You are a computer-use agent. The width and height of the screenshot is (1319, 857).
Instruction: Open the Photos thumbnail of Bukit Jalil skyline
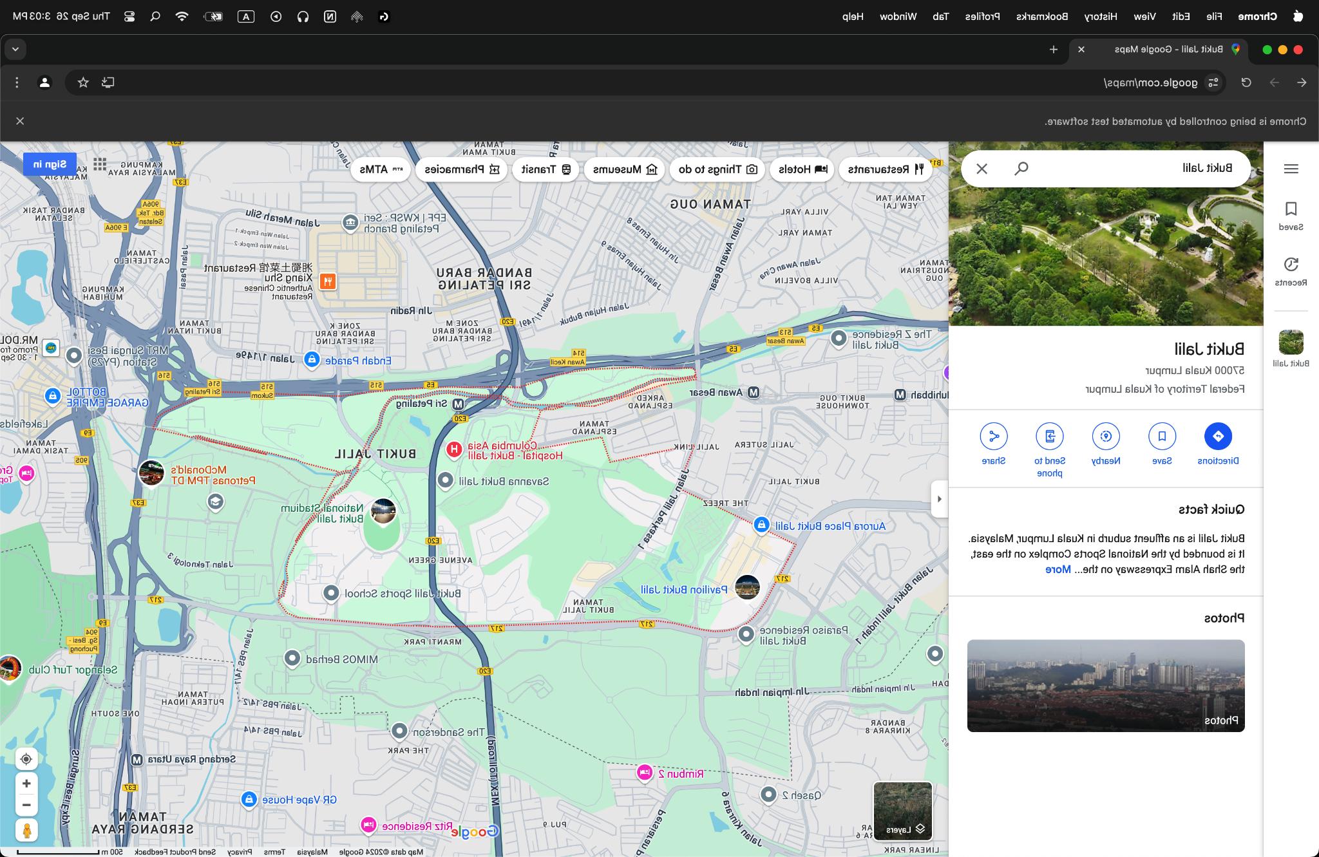pos(1106,686)
